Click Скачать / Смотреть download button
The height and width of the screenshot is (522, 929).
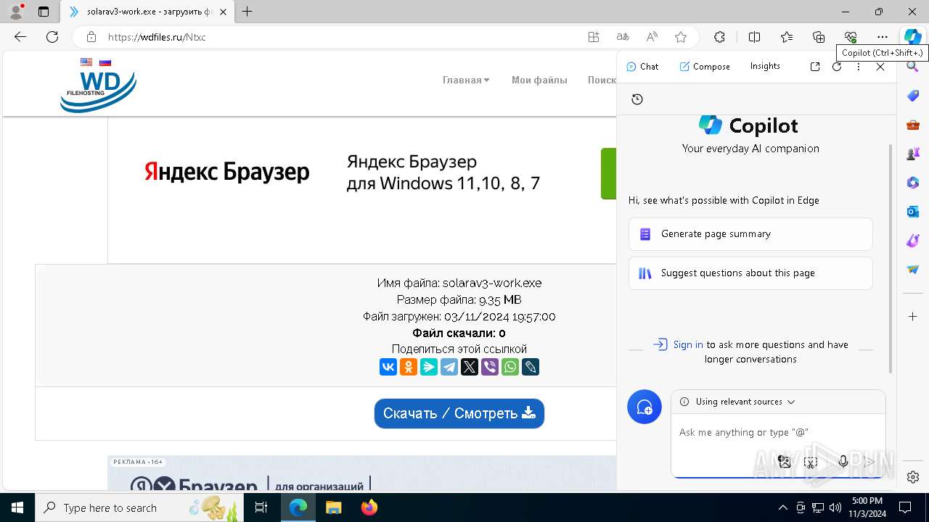(459, 413)
